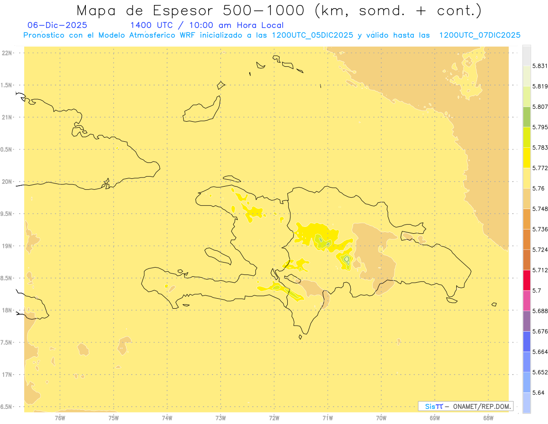Click the 69W longitude axis label

435,418
